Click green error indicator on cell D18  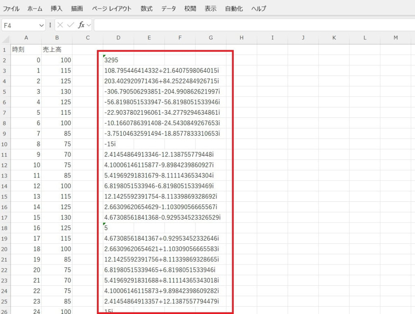point(105,224)
